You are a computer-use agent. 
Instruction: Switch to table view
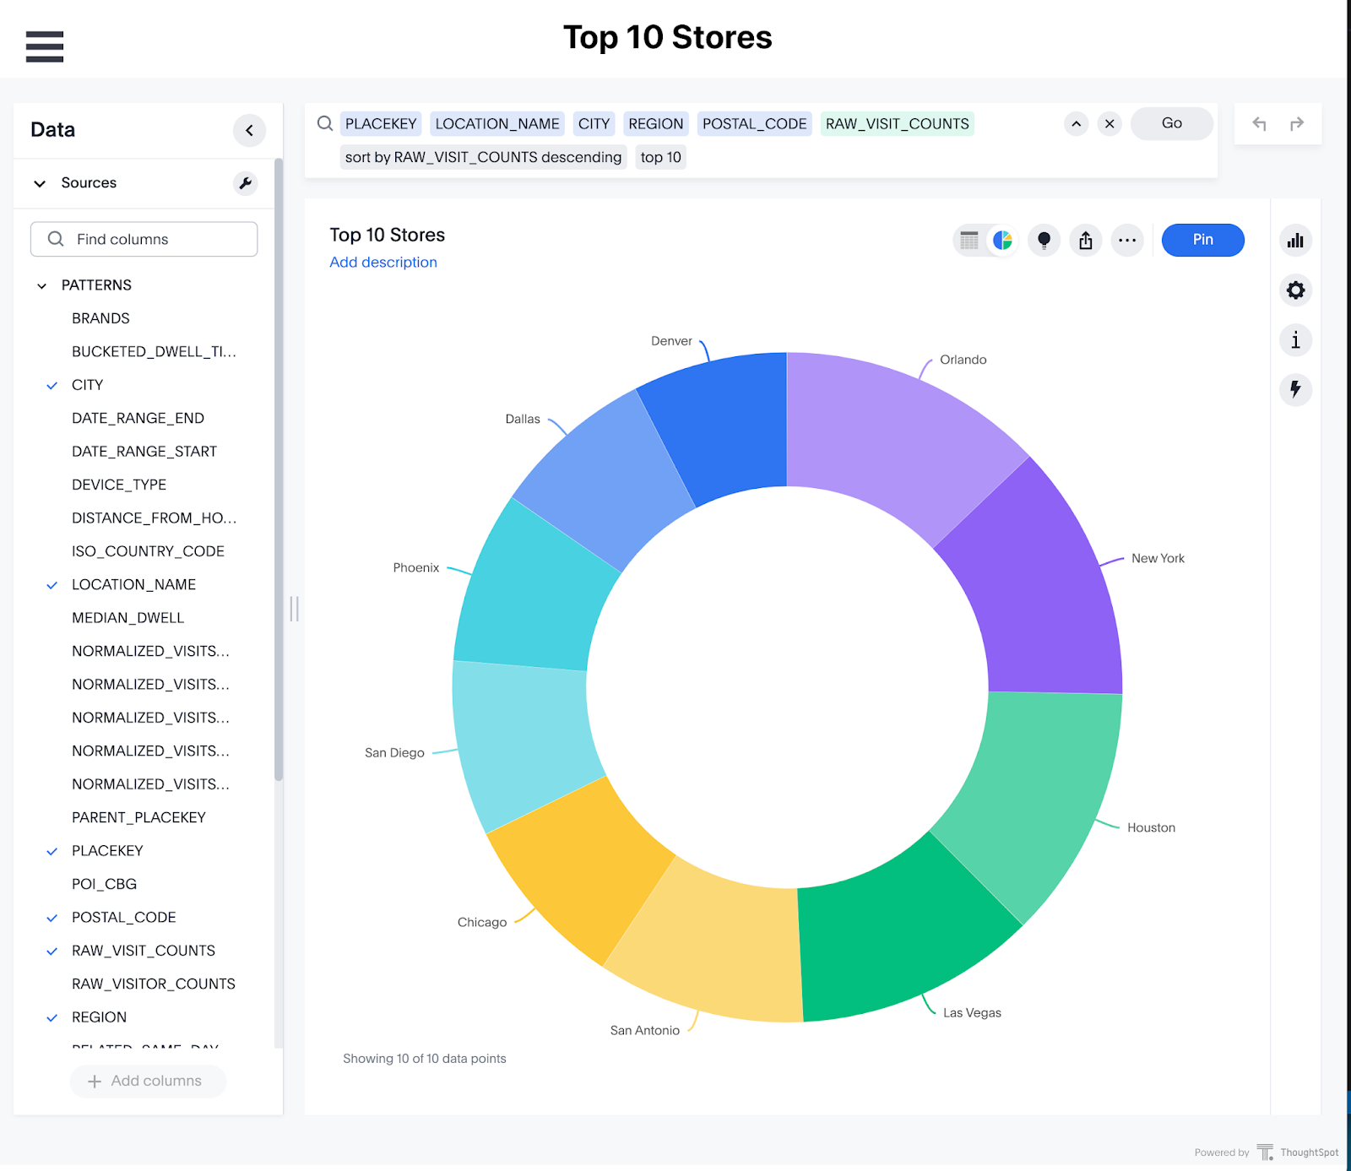969,241
